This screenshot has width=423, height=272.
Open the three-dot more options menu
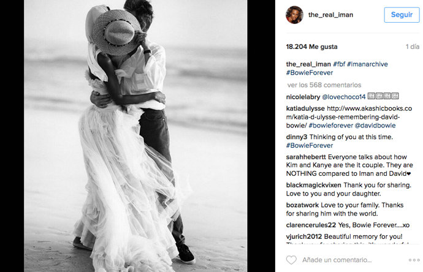pos(414,260)
